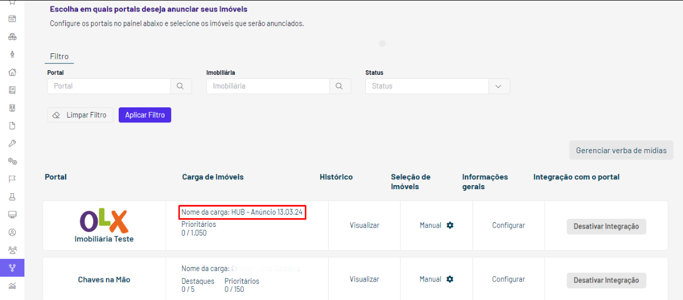Click the Integração com o portal header
The height and width of the screenshot is (300, 683).
point(577,177)
